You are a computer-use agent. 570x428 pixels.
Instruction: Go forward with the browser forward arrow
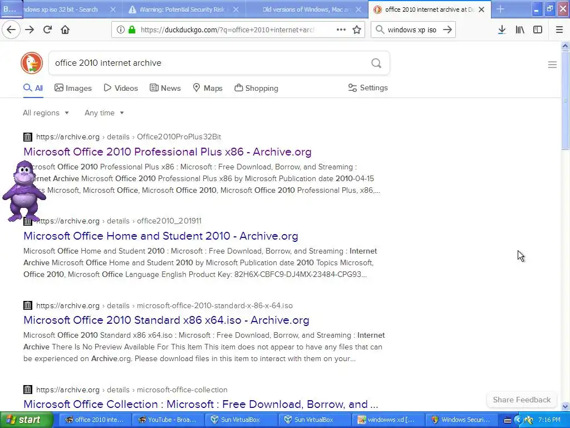(30, 30)
